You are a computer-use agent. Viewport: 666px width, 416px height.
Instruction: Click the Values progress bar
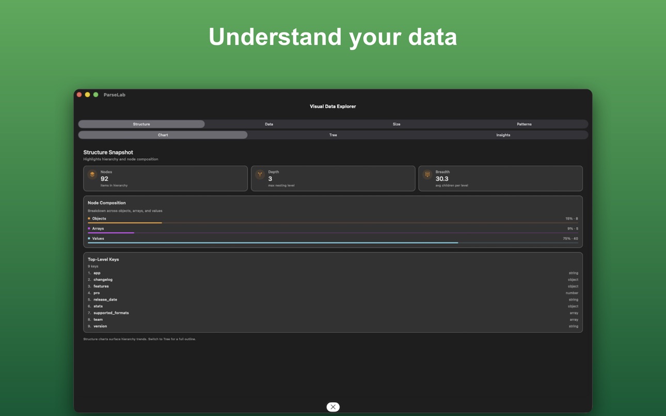pyautogui.click(x=333, y=243)
